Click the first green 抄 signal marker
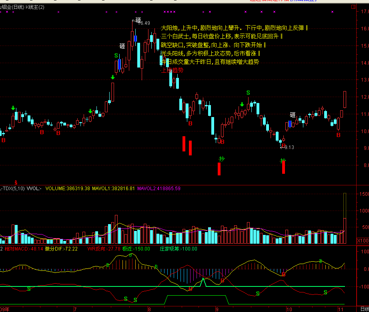Screen dimensions: 369x312 221,159
